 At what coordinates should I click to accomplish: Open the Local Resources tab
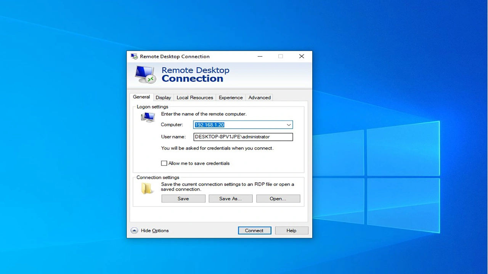195,97
